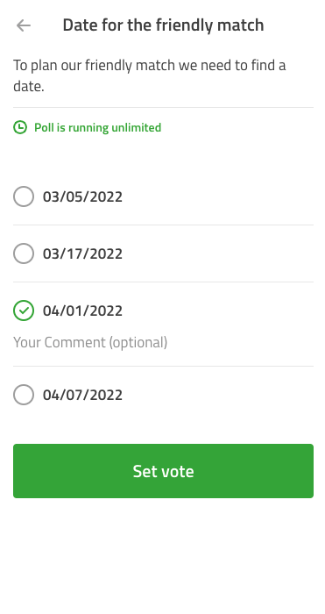
Task: Click the green clock icon beside poll status
Action: click(x=20, y=127)
